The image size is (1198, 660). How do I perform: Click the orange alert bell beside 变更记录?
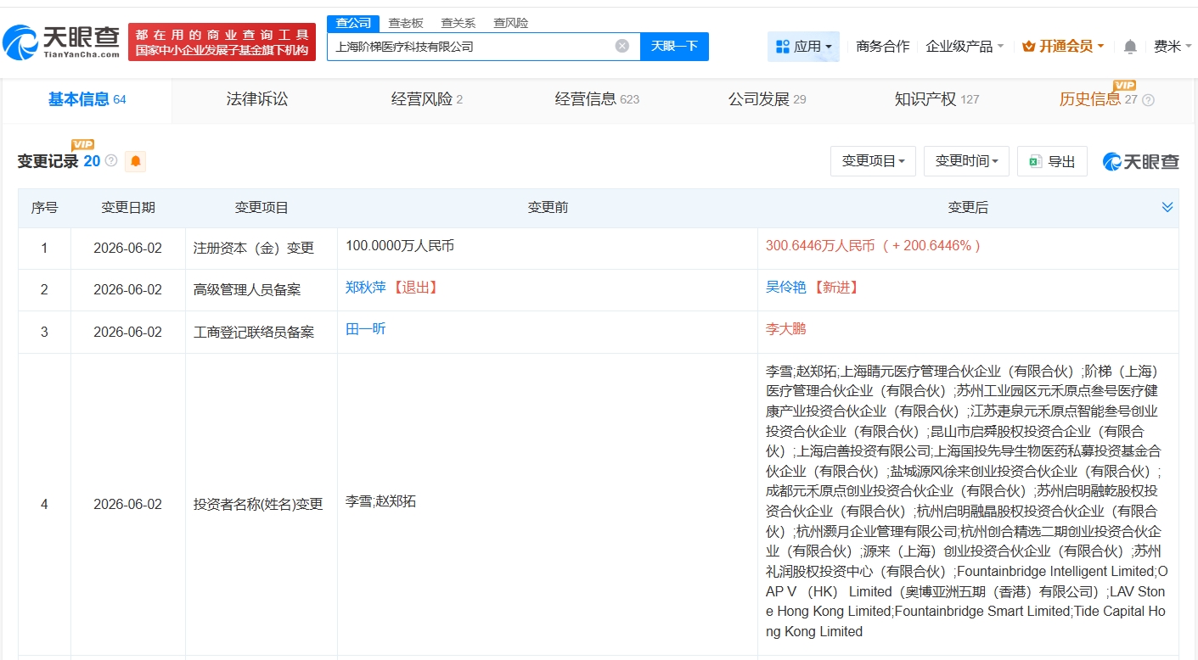tap(135, 161)
